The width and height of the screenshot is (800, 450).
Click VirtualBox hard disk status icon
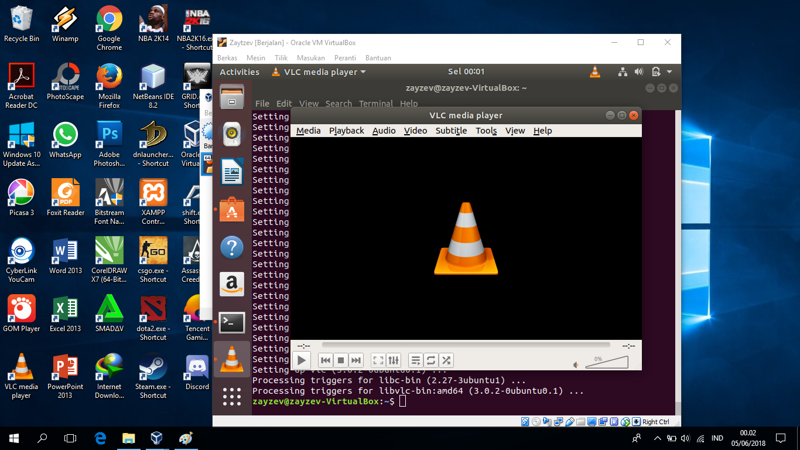point(525,422)
